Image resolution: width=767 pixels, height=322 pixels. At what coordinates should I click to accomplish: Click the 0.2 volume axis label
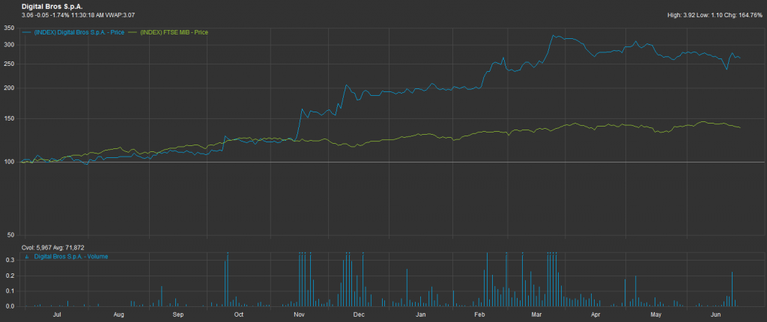click(10, 276)
